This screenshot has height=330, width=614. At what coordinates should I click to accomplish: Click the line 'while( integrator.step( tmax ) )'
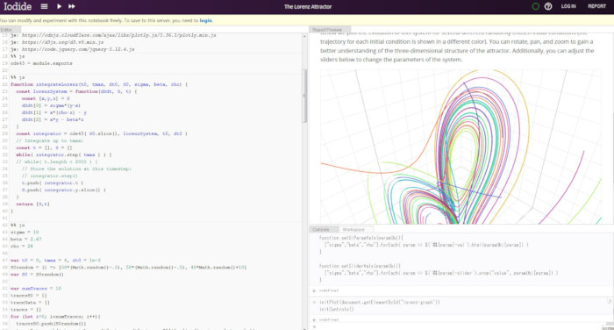tap(64, 154)
